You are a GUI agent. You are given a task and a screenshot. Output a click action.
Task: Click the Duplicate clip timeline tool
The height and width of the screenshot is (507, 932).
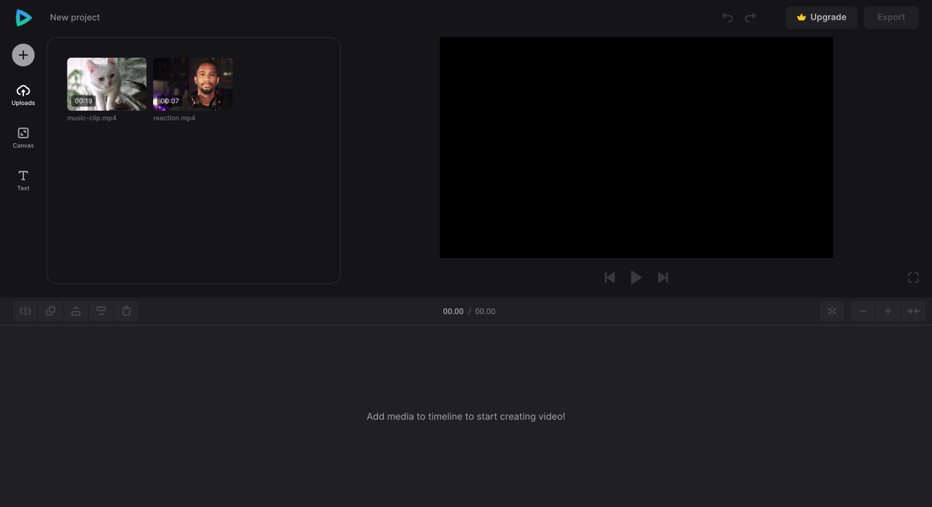[51, 311]
